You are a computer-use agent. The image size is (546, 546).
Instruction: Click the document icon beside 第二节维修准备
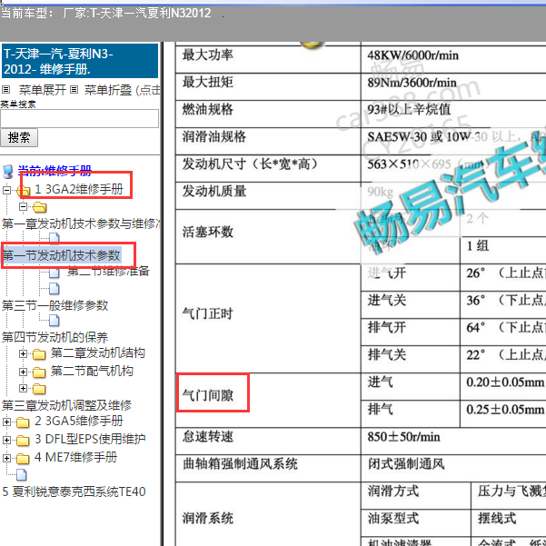click(x=54, y=273)
